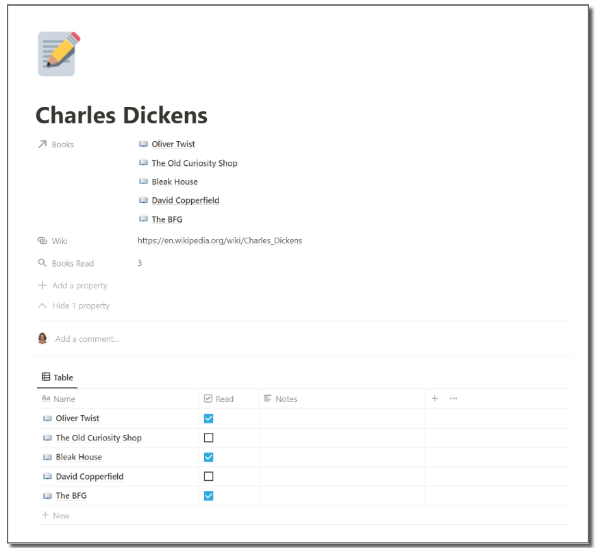Image resolution: width=596 pixels, height=548 pixels.
Task: Select the Table view tab
Action: tap(58, 377)
